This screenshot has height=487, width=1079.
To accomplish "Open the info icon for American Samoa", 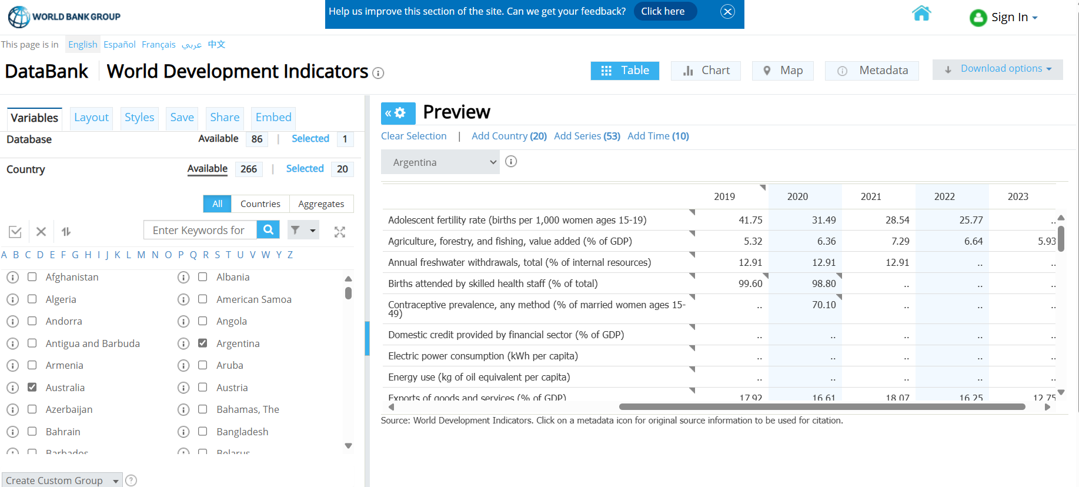I will (x=183, y=299).
